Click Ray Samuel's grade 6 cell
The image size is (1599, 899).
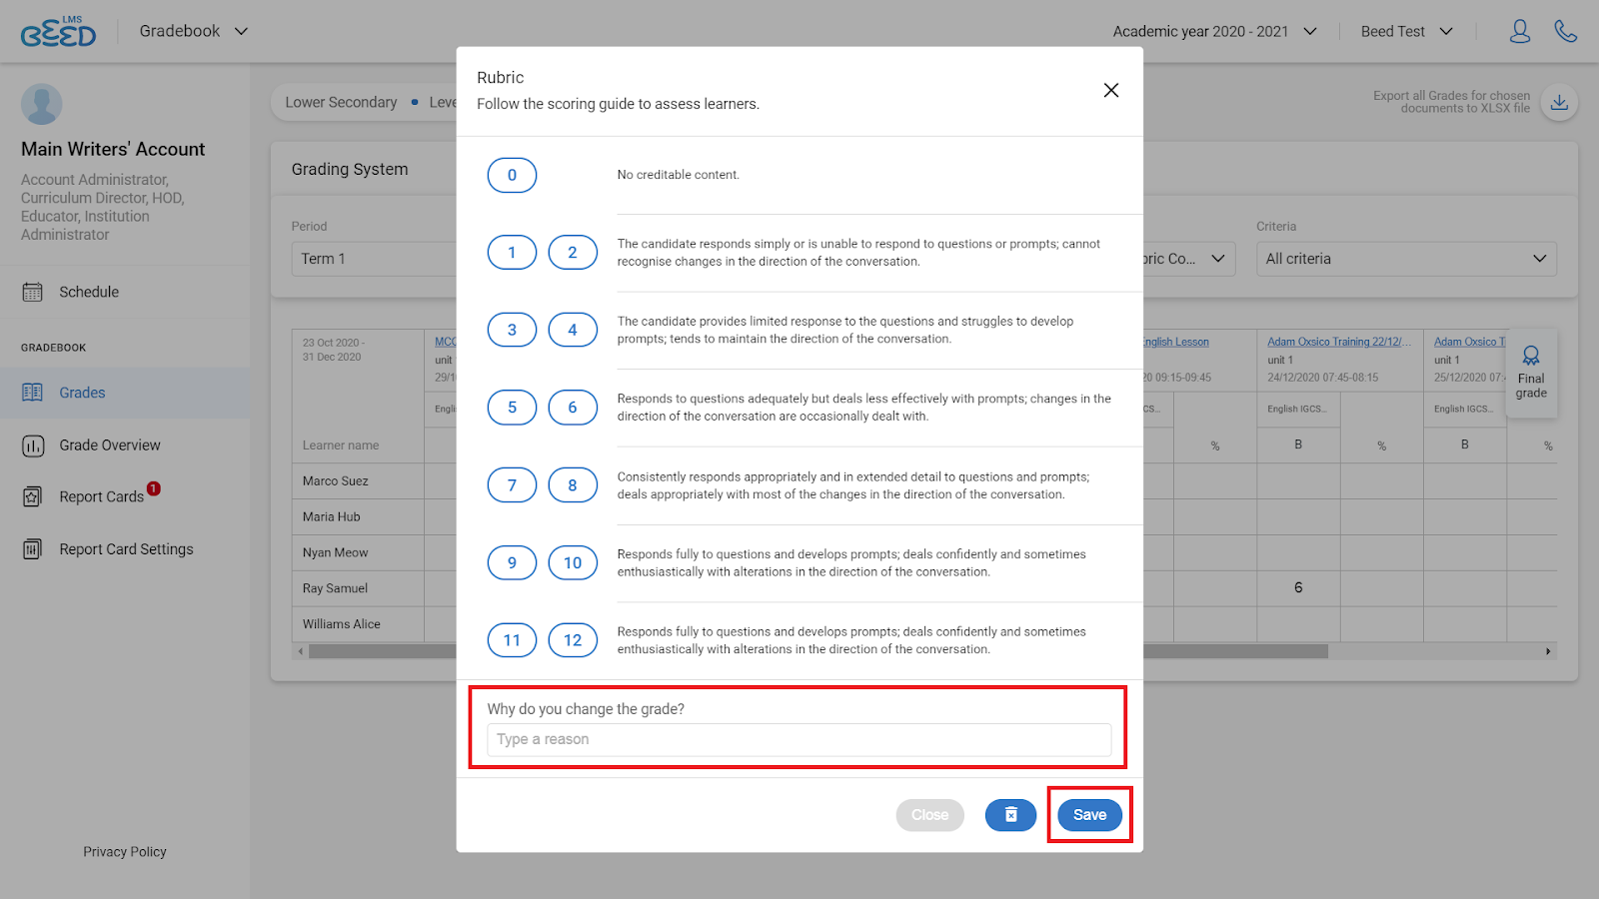point(1298,587)
